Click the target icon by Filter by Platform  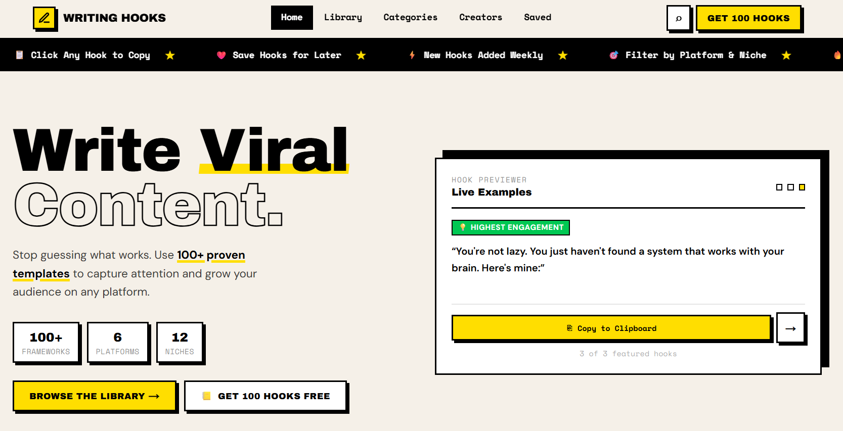(x=613, y=55)
